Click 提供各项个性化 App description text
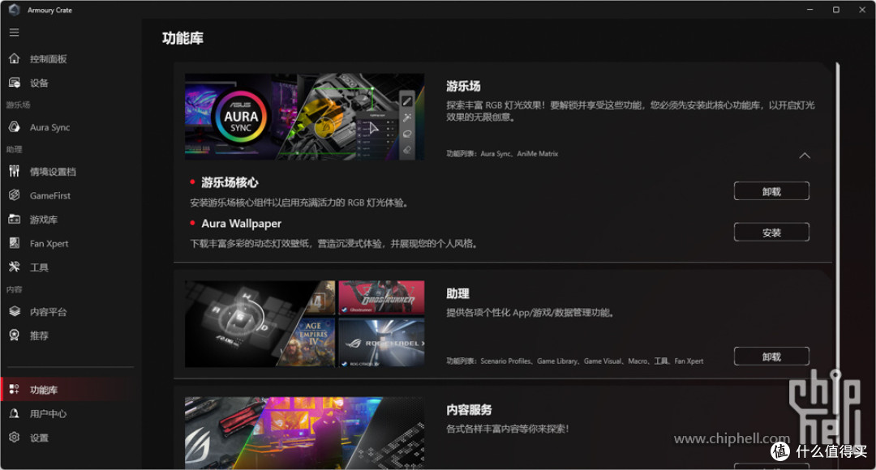Screen dimensions: 876x470 click(530, 313)
